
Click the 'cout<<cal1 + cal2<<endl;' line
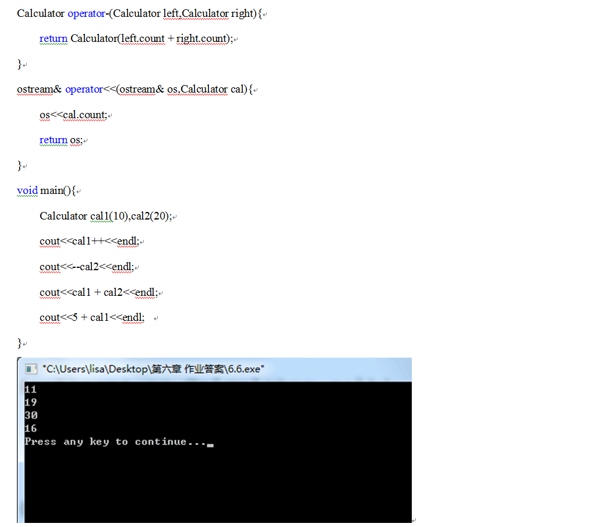[98, 292]
